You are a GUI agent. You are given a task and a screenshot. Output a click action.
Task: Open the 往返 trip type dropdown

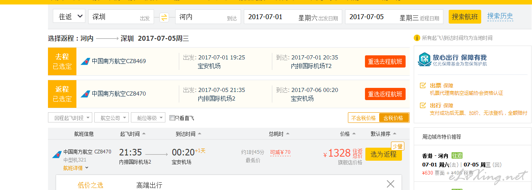(x=69, y=17)
